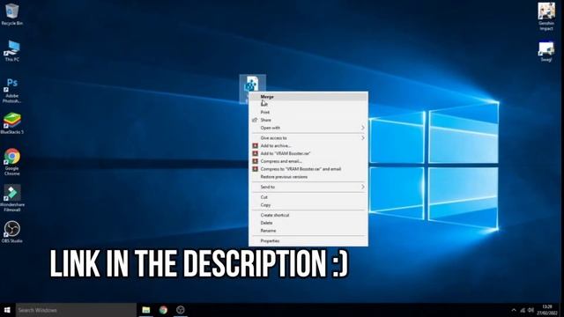The image size is (564, 317).
Task: Select the Google Chrome desktop shortcut
Action: (x=11, y=162)
